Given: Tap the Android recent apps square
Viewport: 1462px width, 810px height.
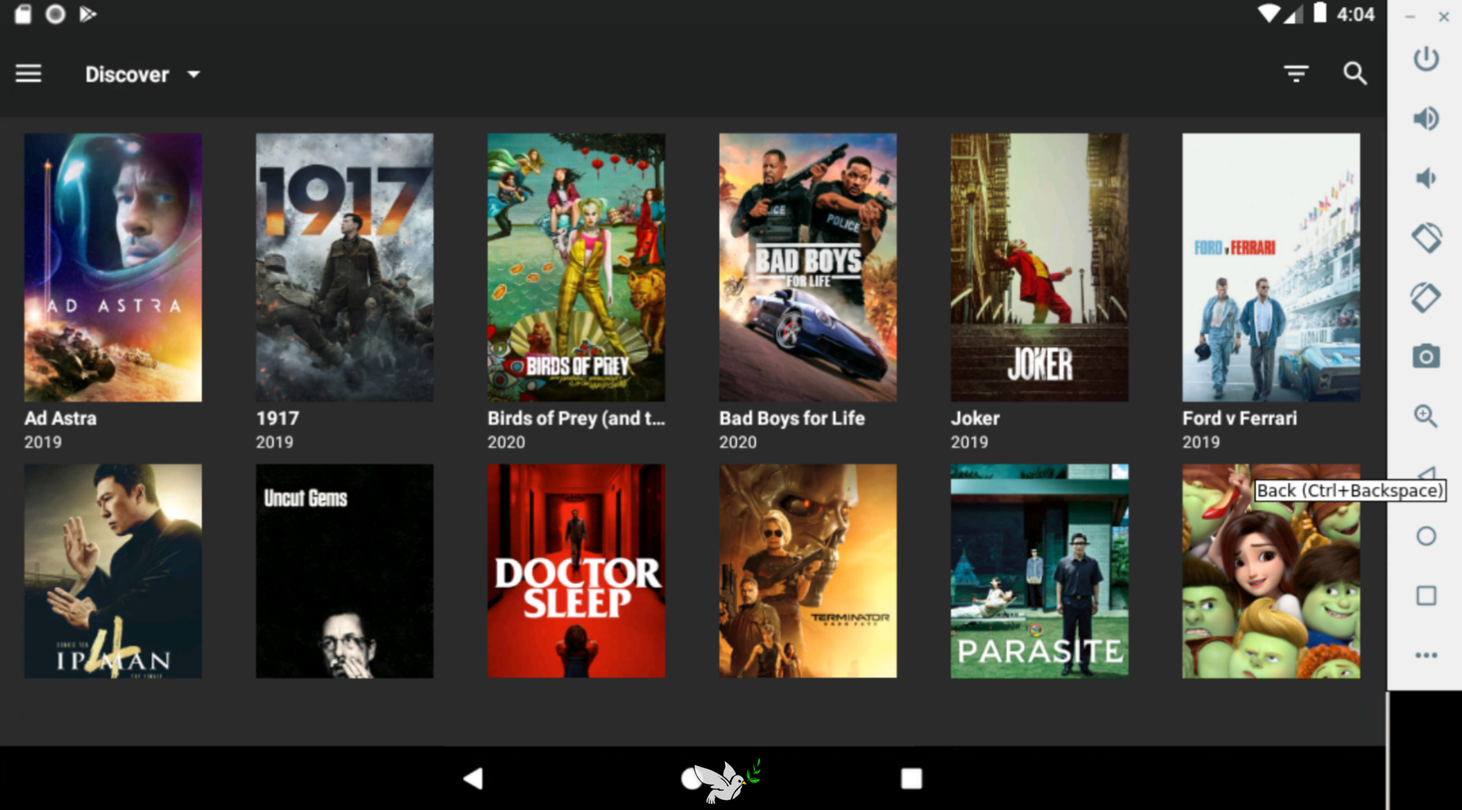Looking at the screenshot, I should click(x=911, y=778).
